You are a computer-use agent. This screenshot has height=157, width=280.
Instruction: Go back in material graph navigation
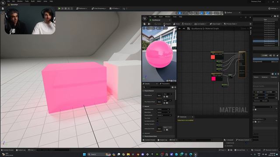[180, 29]
